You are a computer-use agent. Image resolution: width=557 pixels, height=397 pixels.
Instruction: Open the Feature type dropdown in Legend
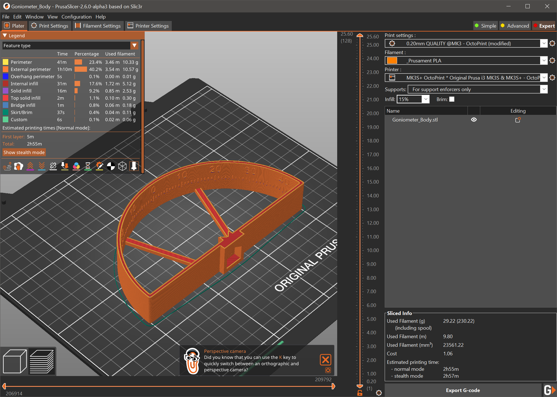tap(134, 45)
